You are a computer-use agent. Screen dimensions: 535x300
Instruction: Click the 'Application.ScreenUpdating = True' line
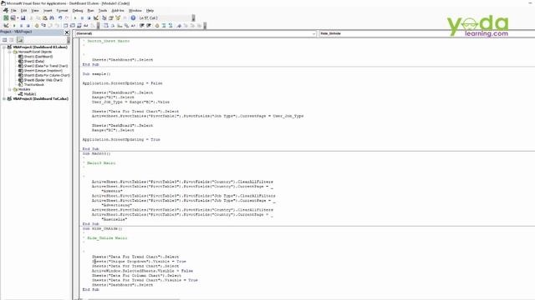coord(121,139)
